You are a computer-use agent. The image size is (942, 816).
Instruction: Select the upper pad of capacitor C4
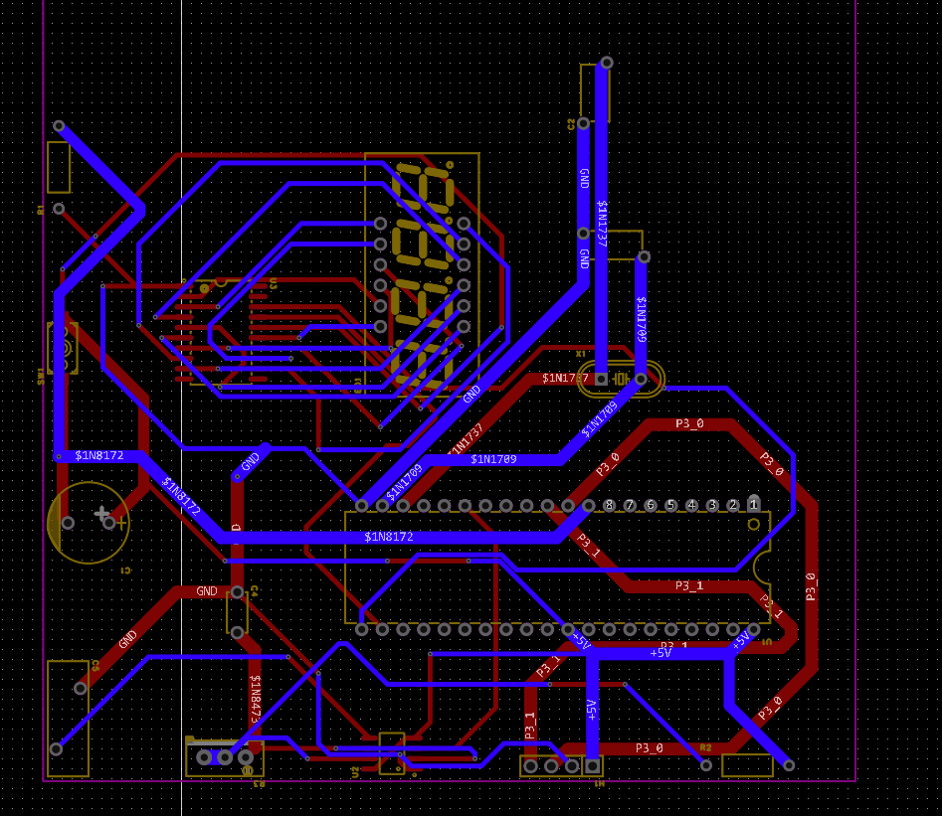point(238,592)
